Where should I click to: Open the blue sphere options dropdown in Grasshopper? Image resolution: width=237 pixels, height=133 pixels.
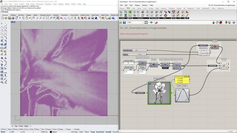click(236, 23)
